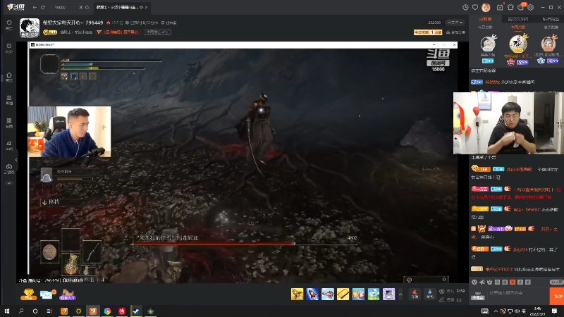
Task: Open the followed dropdown next to 232390
Action: tap(455, 23)
